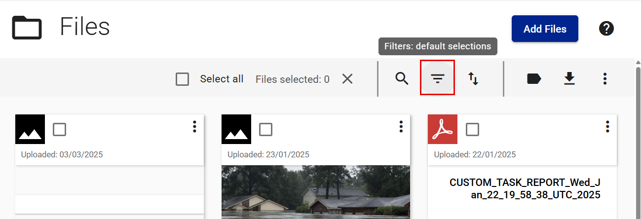Open options menu for the 03/03/2025 file
Screen dimensions: 641x219
(194, 127)
